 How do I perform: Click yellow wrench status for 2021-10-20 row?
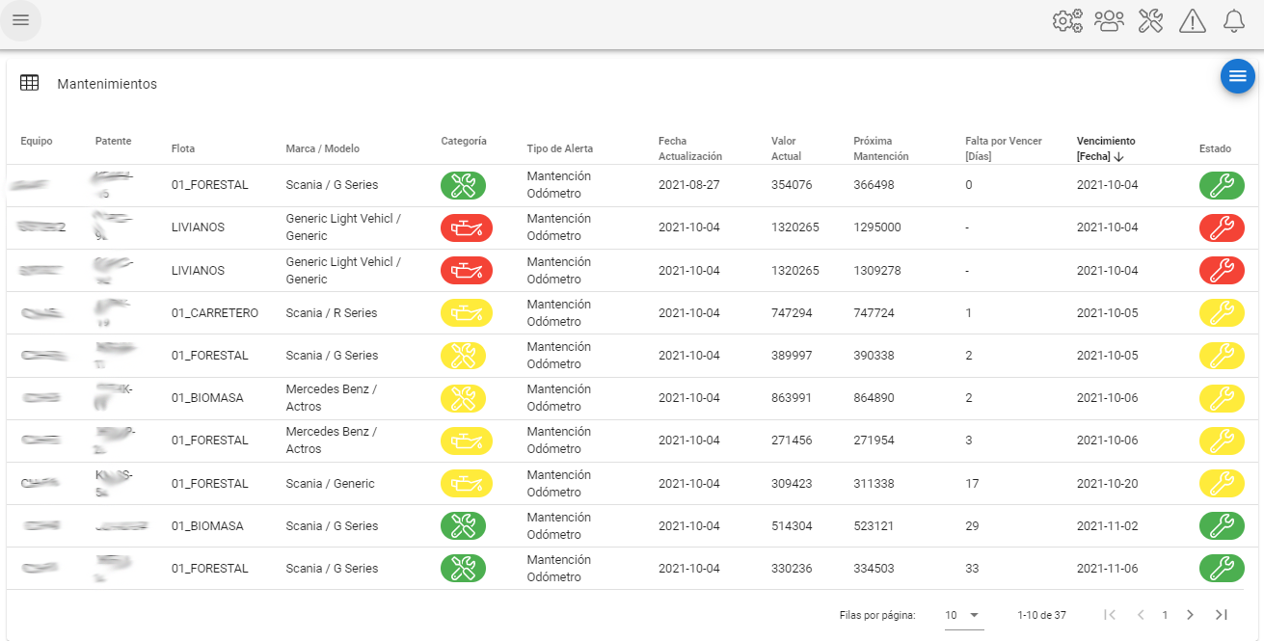tap(1222, 483)
